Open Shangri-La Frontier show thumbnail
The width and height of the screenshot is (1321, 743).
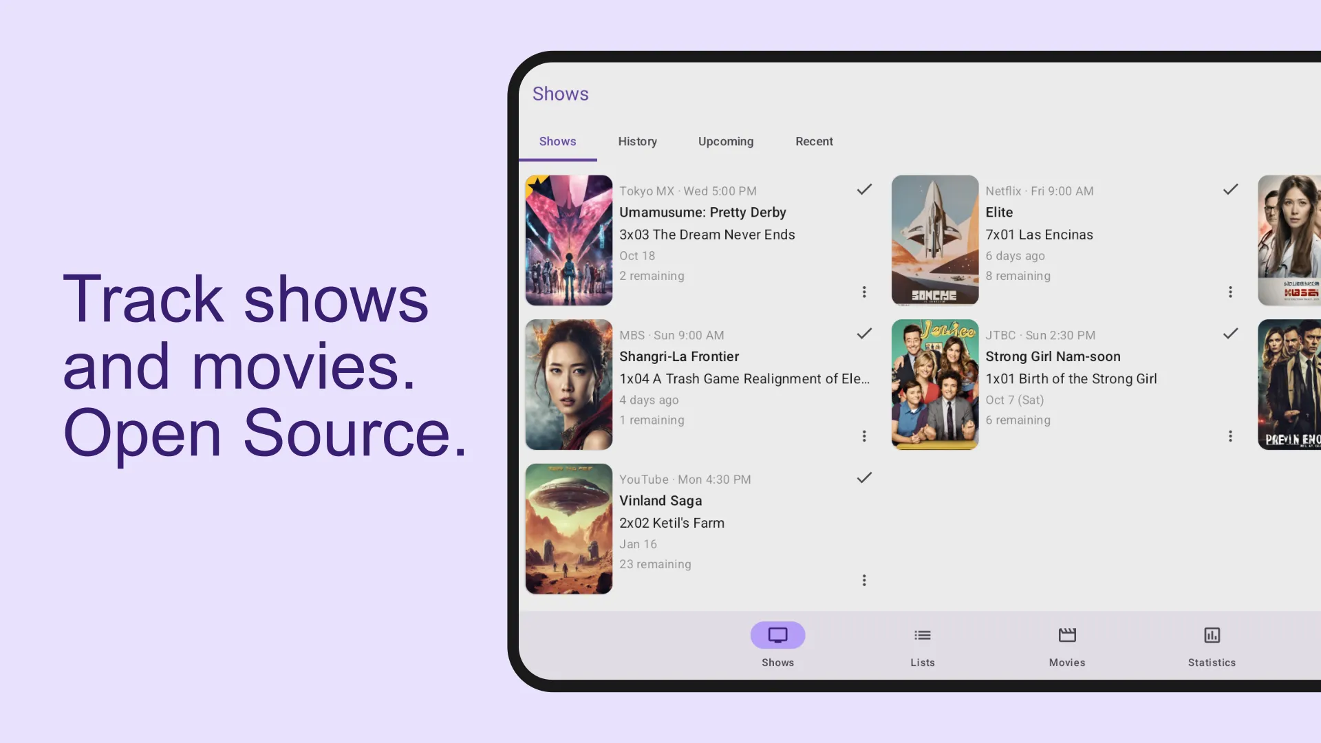pyautogui.click(x=569, y=384)
